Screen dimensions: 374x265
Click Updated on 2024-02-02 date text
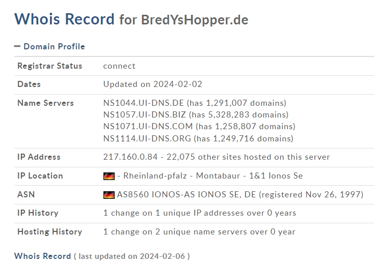point(153,84)
